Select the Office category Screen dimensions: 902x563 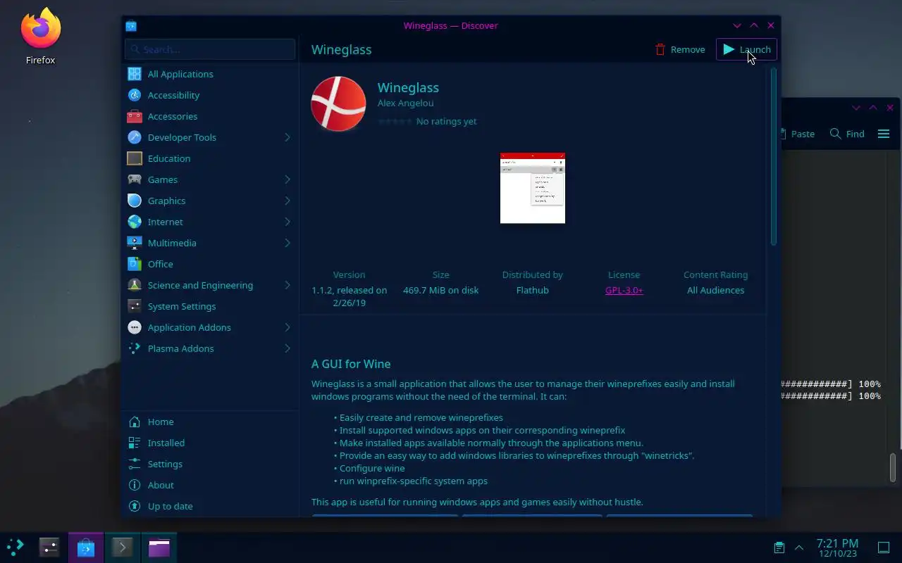(210, 264)
